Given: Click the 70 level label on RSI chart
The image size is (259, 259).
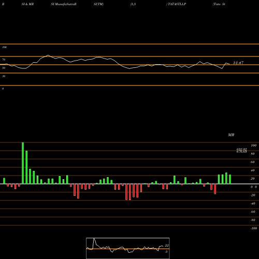Looking at the screenshot, I should (4, 60).
